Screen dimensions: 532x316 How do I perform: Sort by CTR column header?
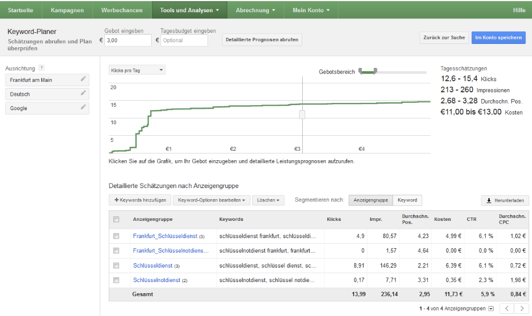tap(472, 219)
